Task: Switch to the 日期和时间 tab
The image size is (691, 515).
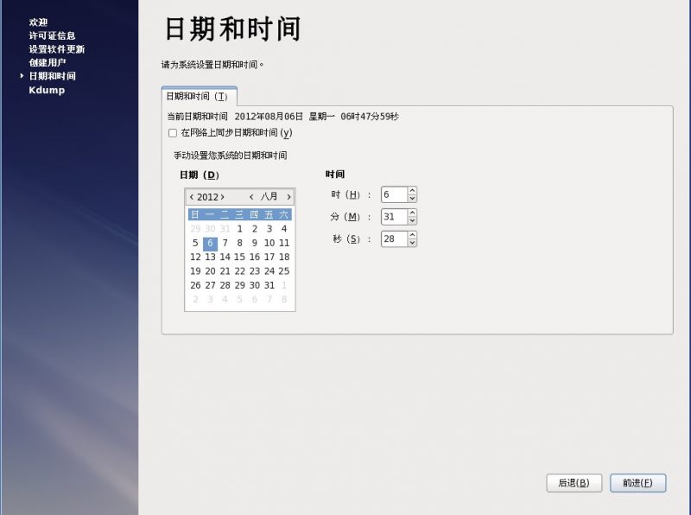Action: pos(198,97)
